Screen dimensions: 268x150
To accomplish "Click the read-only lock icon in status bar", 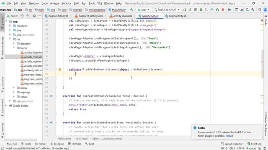I will [x=260, y=148].
